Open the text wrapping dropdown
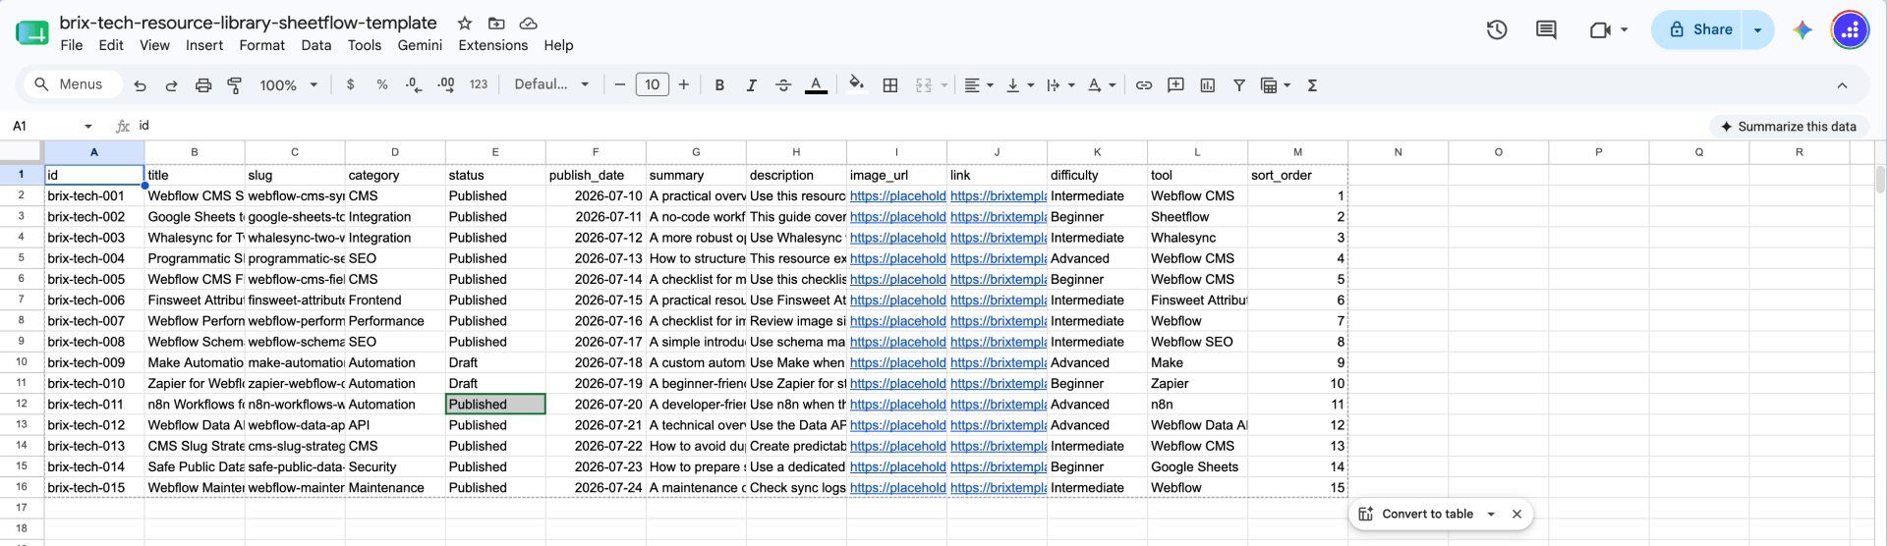This screenshot has width=1887, height=546. point(1060,85)
